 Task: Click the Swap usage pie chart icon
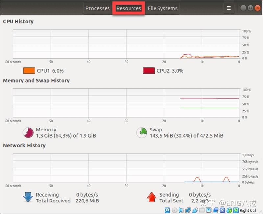tap(142, 132)
